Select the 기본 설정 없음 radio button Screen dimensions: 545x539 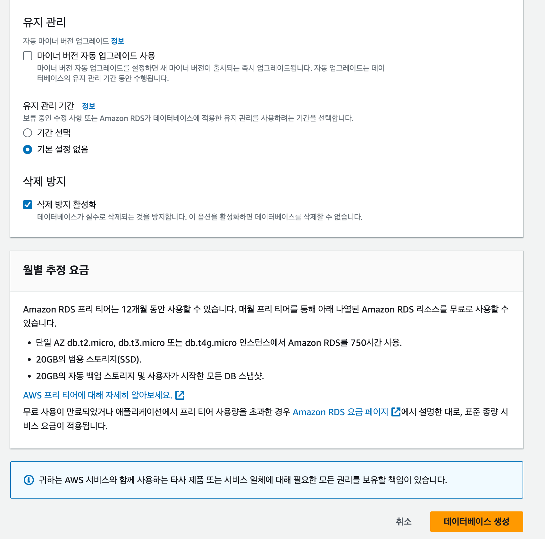tap(28, 150)
